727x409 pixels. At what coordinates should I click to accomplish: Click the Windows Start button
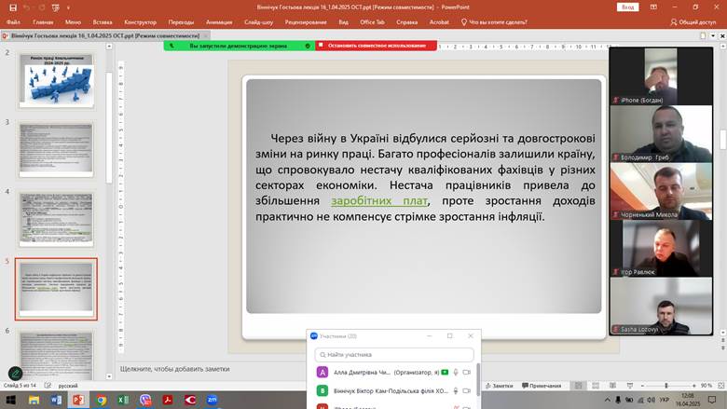pyautogui.click(x=11, y=400)
